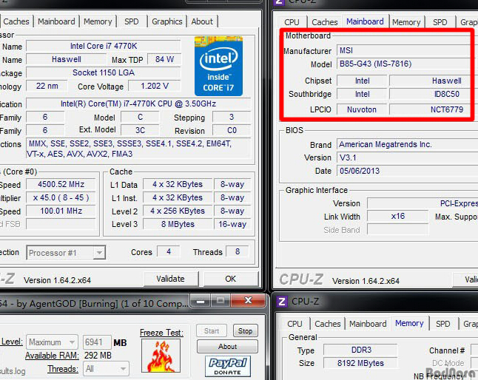Click Validate button in left CPU-Z window
Screen dimensions: 478x380
170,279
